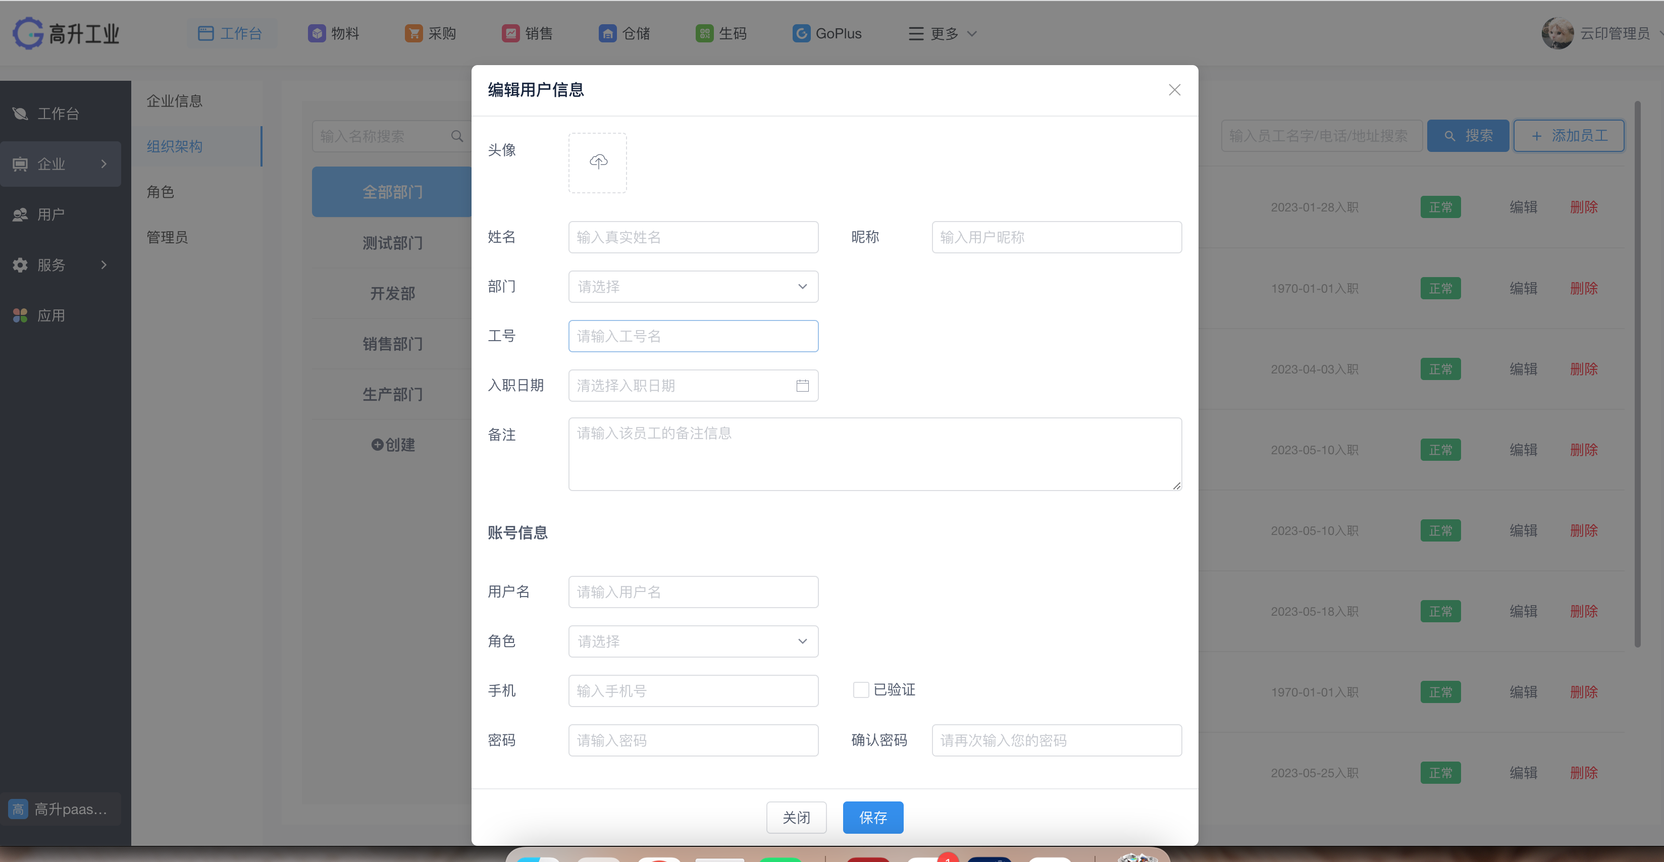Select 组织架构 menu item
The image size is (1664, 862).
click(174, 146)
